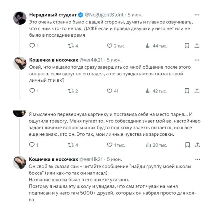View analytics showing 44 тыс. views

click(x=148, y=46)
